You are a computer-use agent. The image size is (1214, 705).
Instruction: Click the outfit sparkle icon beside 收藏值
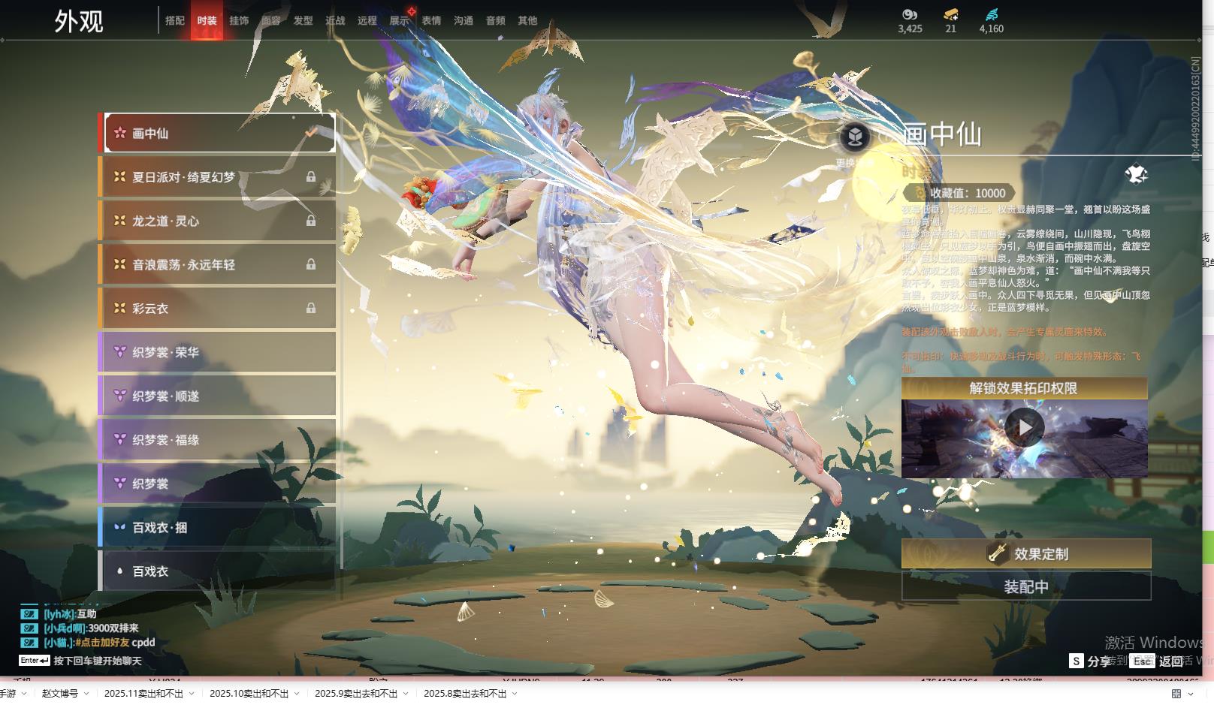(x=1137, y=175)
